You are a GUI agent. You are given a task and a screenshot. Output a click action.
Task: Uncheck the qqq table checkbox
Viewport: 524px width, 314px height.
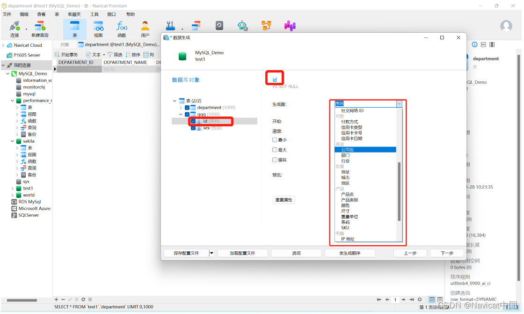click(187, 114)
